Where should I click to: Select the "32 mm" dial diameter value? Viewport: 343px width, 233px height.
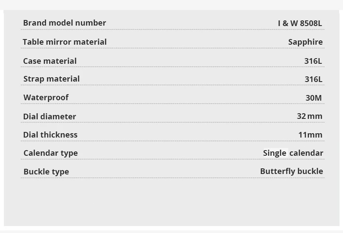(309, 116)
